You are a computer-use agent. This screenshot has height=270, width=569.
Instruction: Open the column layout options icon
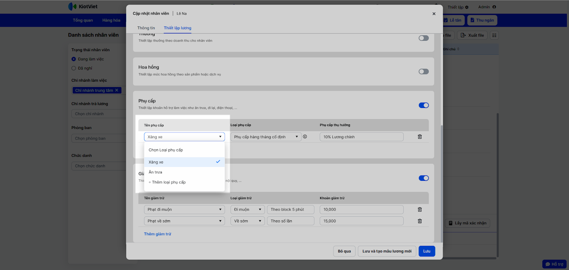[494, 35]
